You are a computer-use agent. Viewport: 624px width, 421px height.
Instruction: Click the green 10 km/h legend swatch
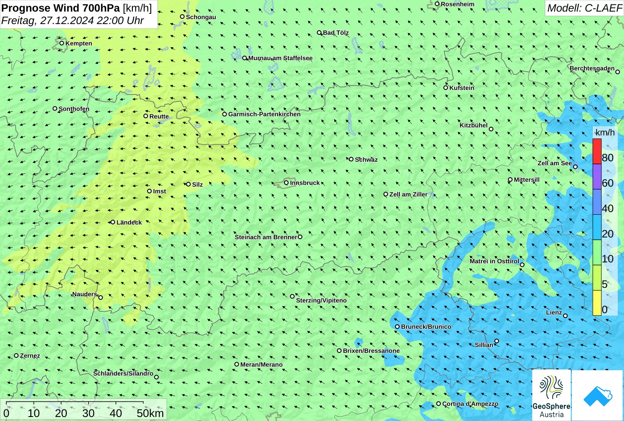click(x=597, y=253)
